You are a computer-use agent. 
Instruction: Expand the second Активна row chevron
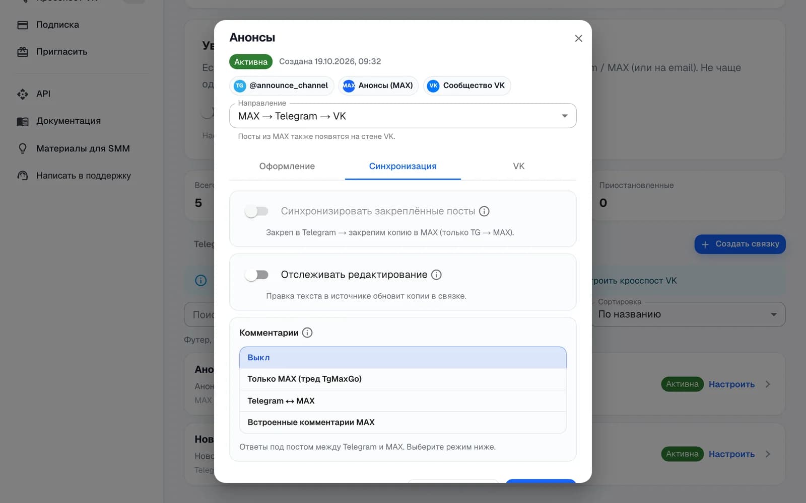tap(768, 454)
